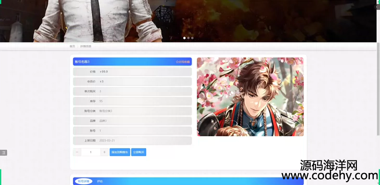Image resolution: width=380 pixels, height=185 pixels.
Task: Click the 价格 ¥99.9 row
Action: (x=132, y=72)
